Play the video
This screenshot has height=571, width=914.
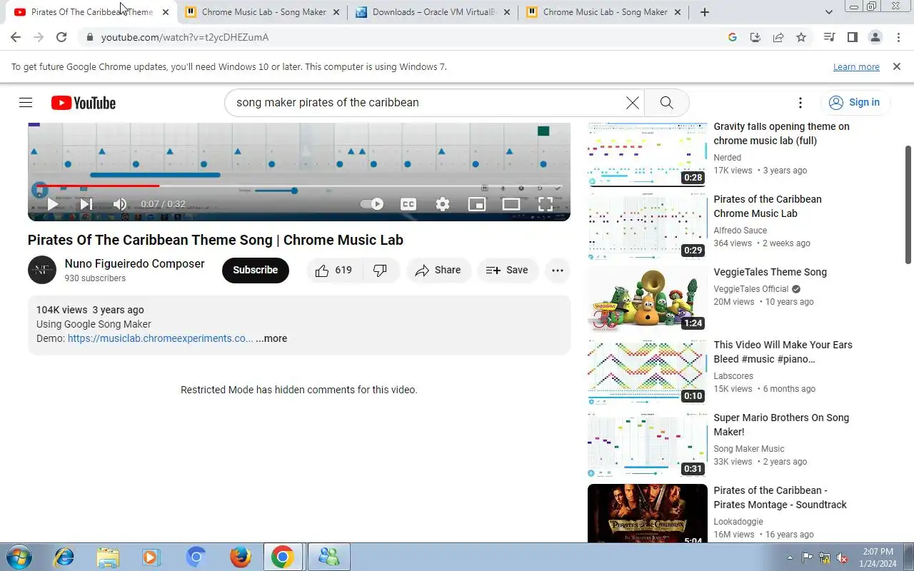(52, 204)
